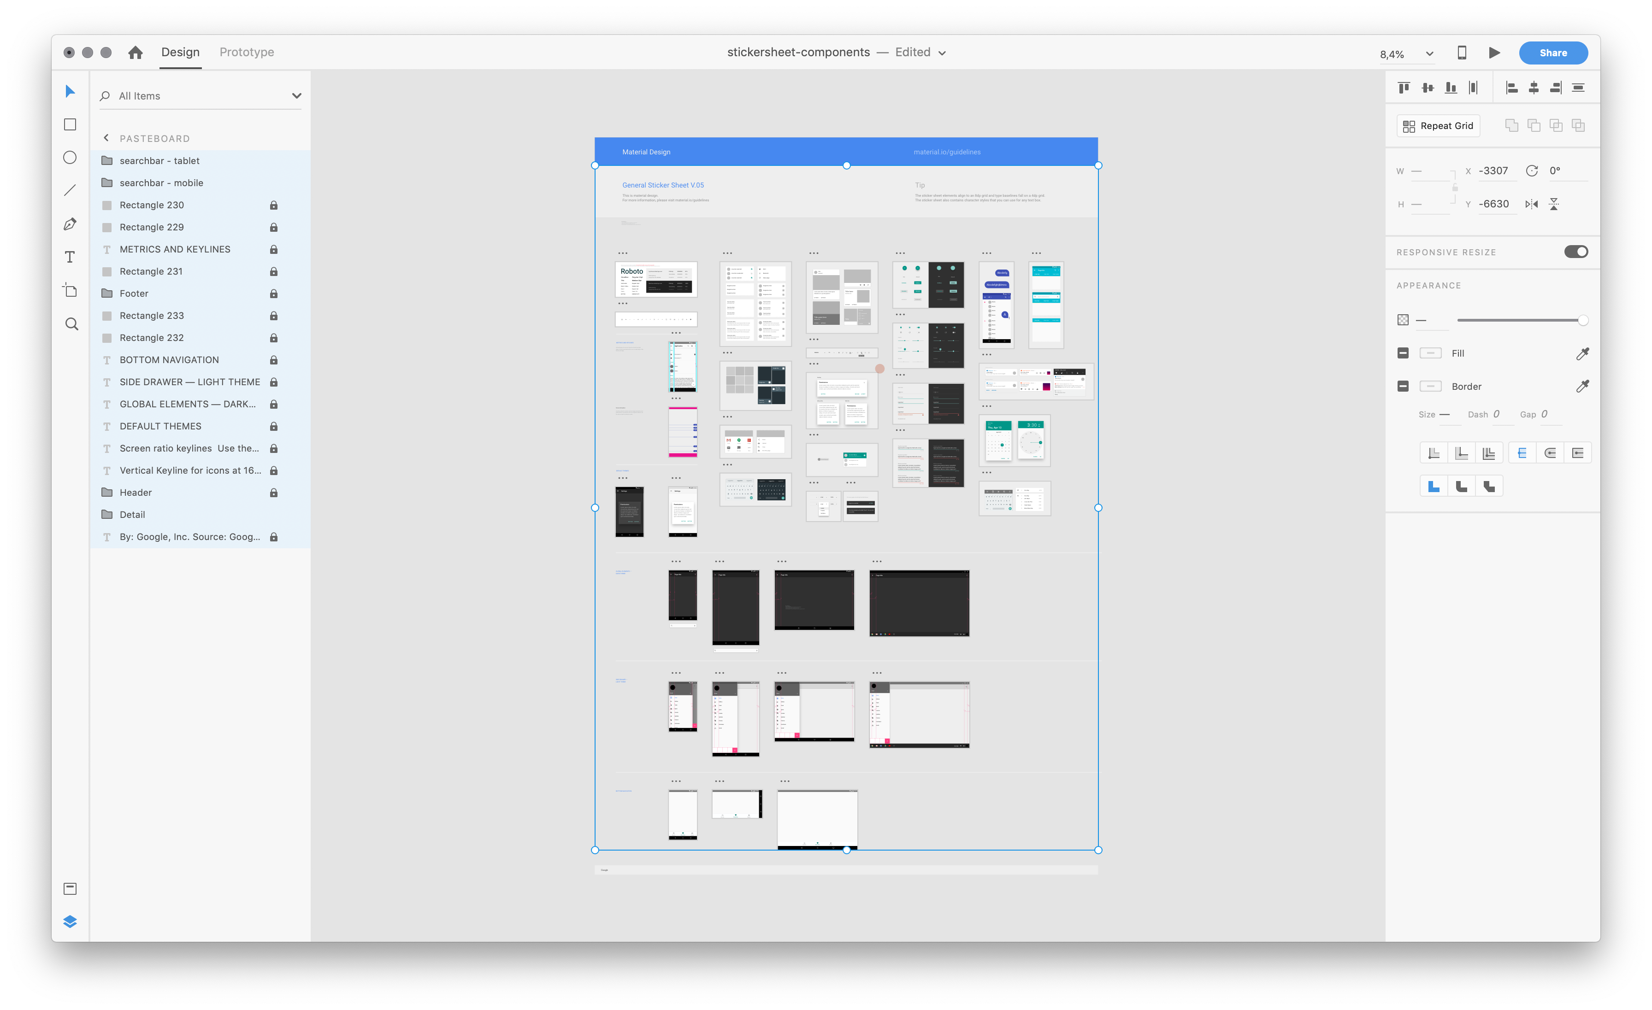Click the opacity slider handle in Appearance
Screen dimensions: 1652x1010
(x=1583, y=320)
